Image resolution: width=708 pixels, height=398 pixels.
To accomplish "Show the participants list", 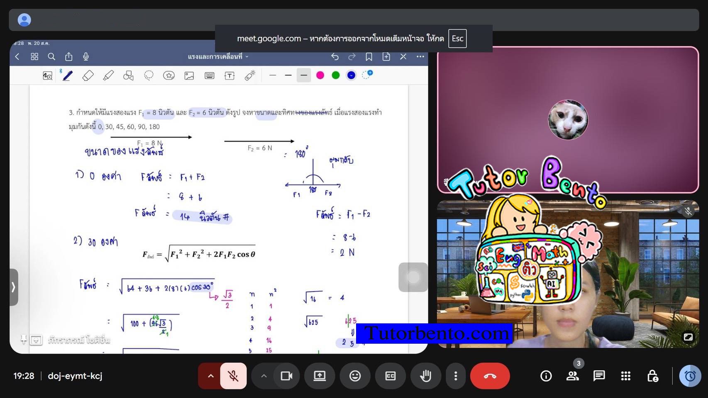I will [573, 376].
